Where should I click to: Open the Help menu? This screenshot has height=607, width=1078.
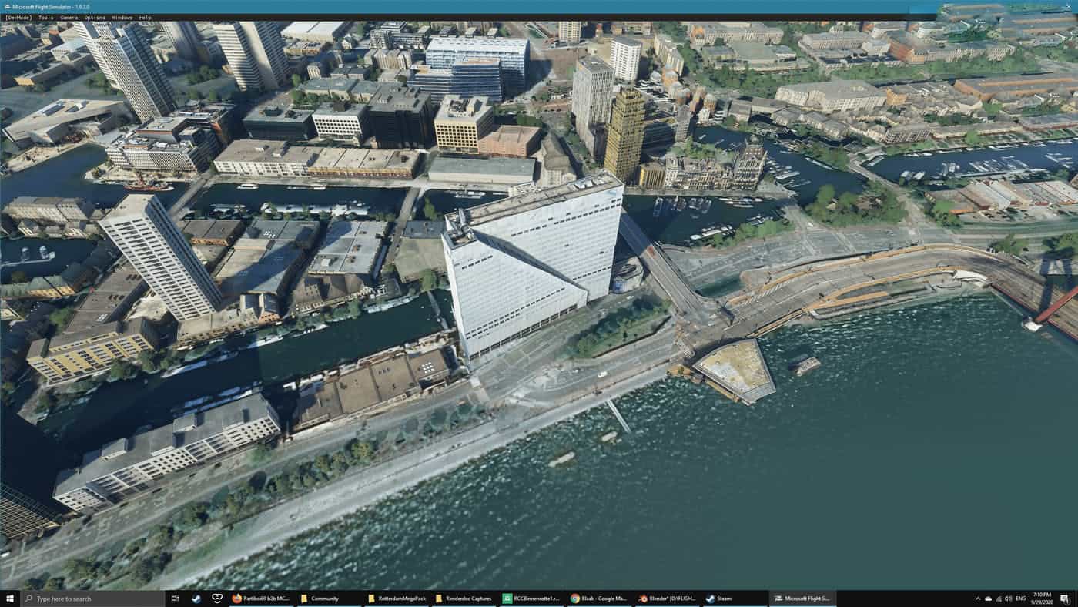(x=145, y=17)
